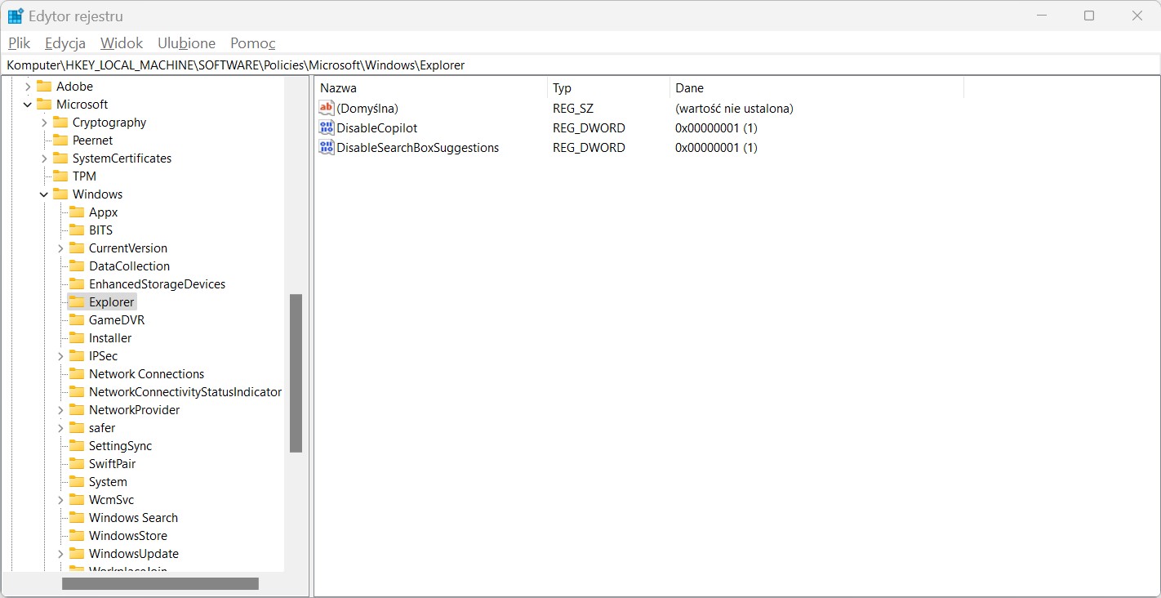Open the Edycja menu
Viewport: 1161px width, 598px height.
tap(65, 43)
